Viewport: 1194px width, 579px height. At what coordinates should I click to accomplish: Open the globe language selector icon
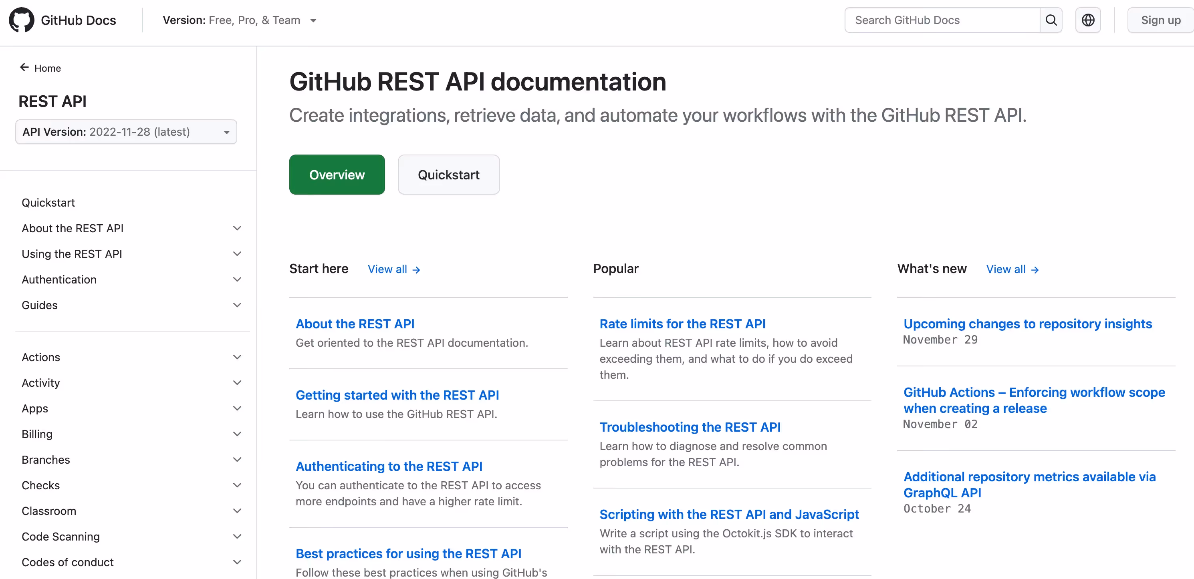[1088, 20]
